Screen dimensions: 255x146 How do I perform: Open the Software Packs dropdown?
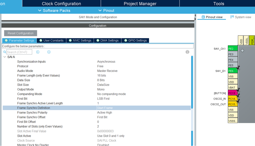pos(54,10)
